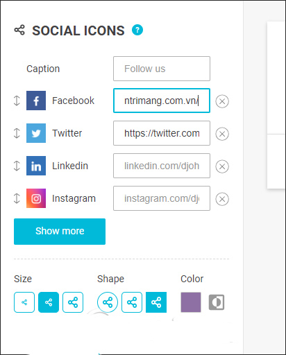286x355 pixels.
Task: Click the Caption text field
Action: tap(162, 69)
